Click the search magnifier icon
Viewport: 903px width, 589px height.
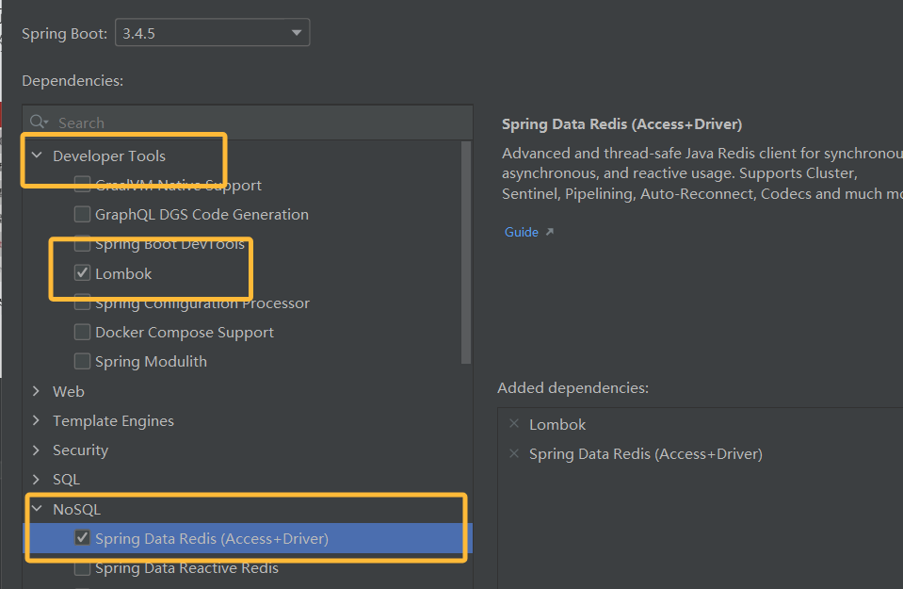pos(39,123)
